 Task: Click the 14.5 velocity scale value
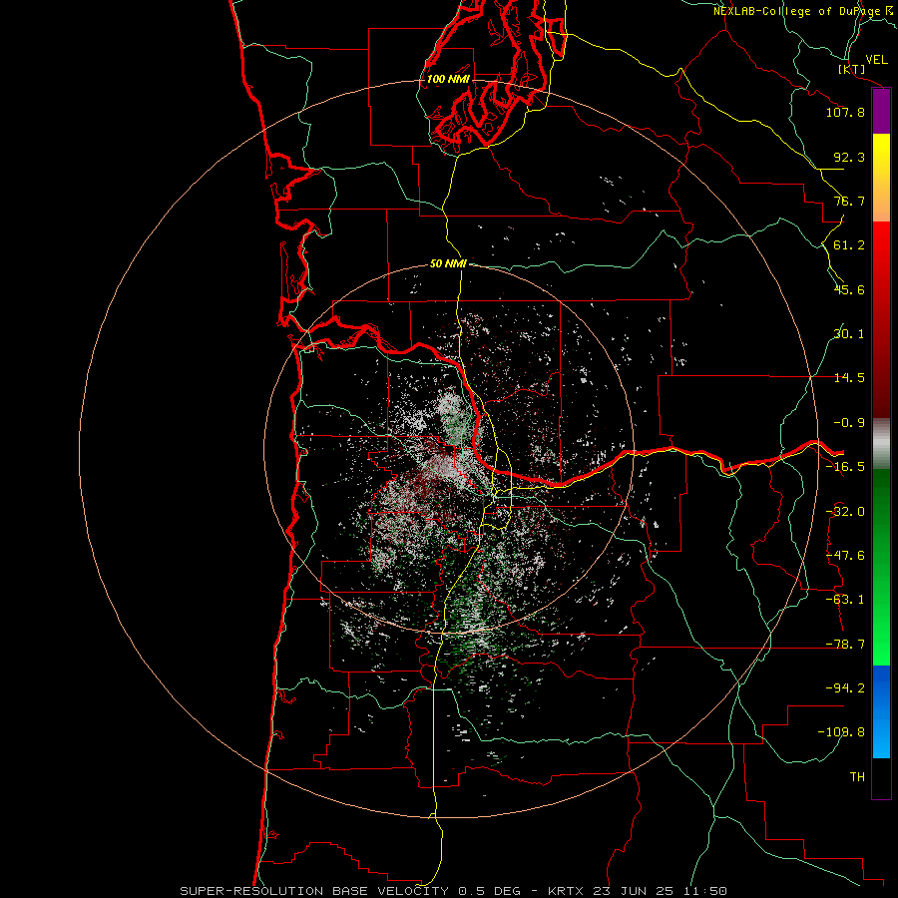(x=849, y=378)
